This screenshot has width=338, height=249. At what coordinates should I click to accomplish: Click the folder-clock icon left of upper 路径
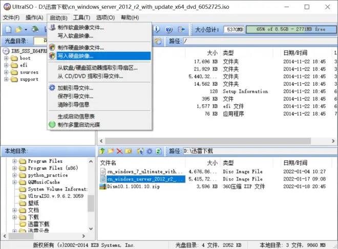point(158,41)
